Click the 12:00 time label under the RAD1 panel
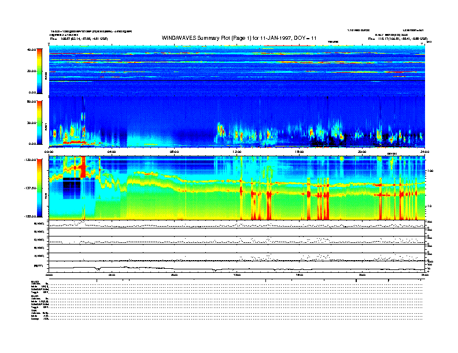 (x=237, y=152)
